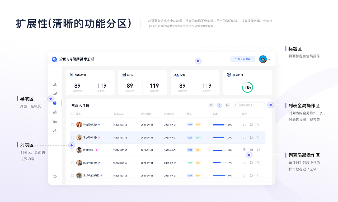The height and width of the screenshot is (202, 338).
Task: Click printer icon in 李小明 row
Action: click(251, 137)
